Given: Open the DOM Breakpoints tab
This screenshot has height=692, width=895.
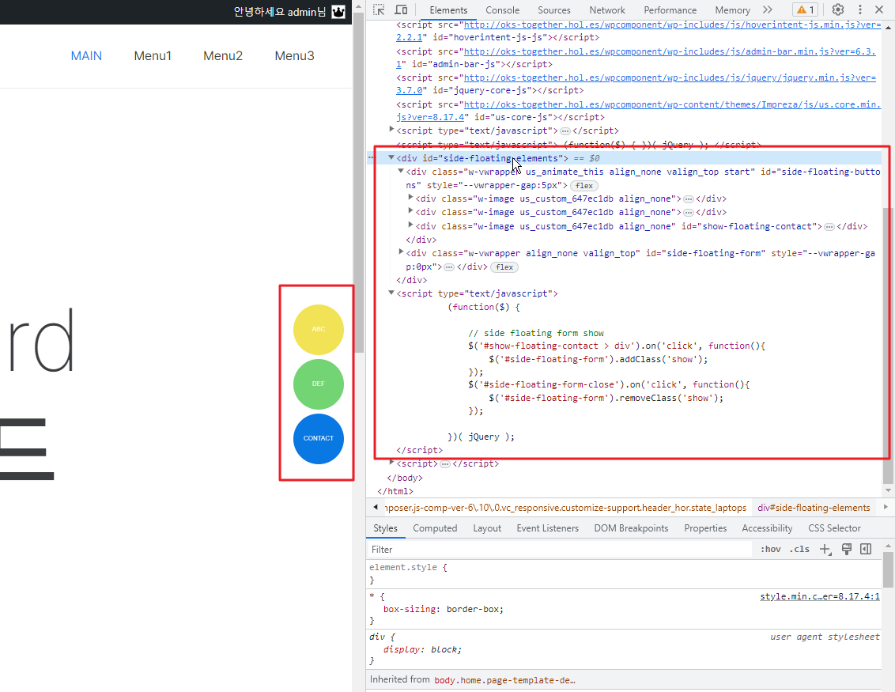Looking at the screenshot, I should (x=631, y=528).
